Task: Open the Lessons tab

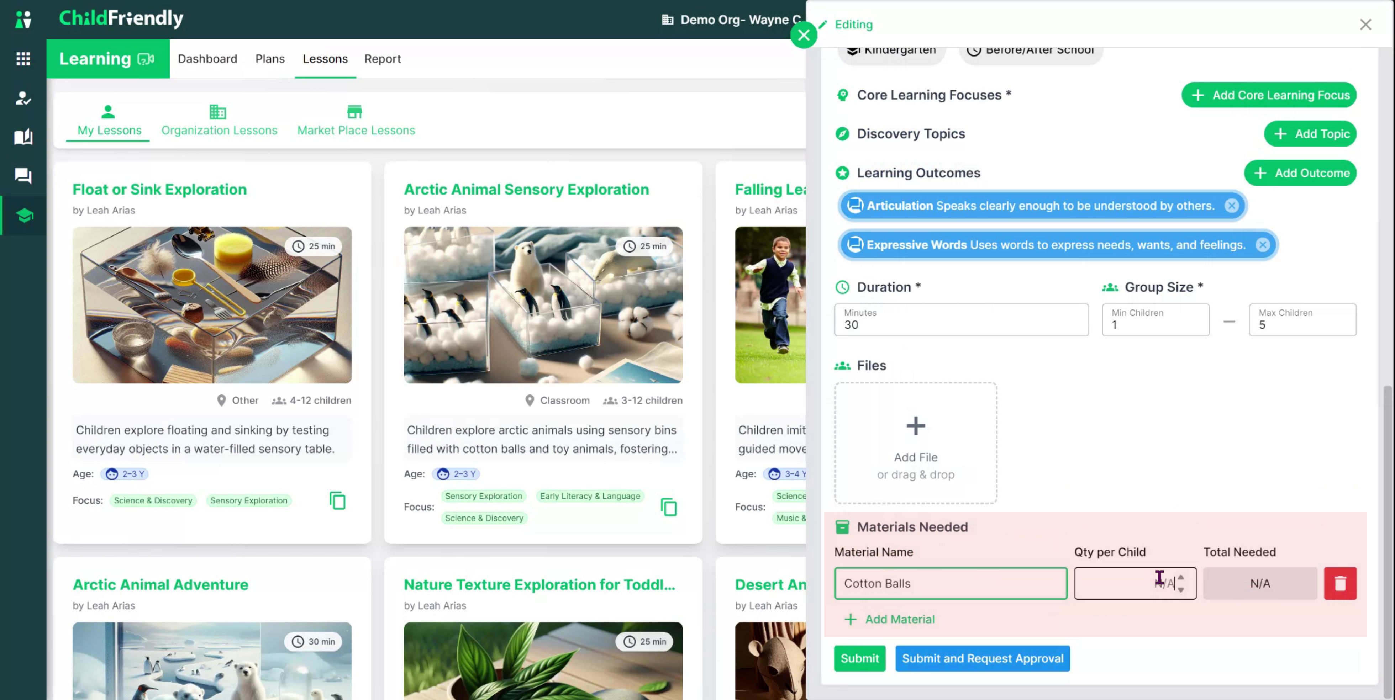Action: 325,59
